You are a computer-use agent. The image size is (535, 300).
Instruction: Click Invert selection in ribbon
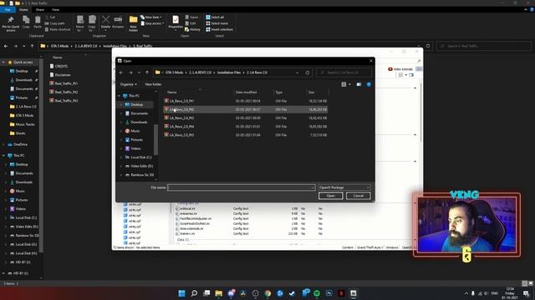pos(219,30)
